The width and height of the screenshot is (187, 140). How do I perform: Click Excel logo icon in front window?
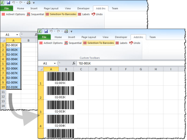[x=40, y=31]
